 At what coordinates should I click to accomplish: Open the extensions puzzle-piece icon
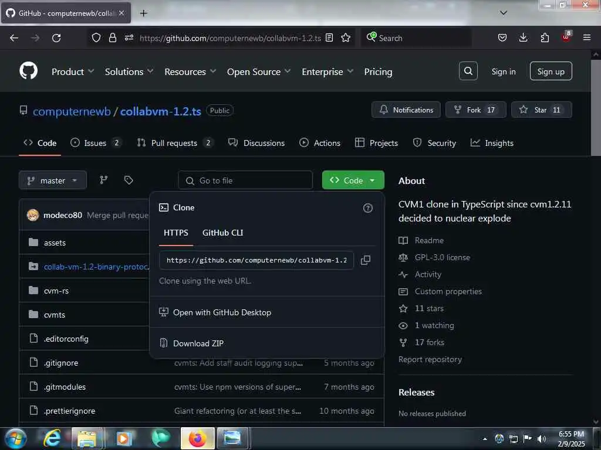click(545, 37)
